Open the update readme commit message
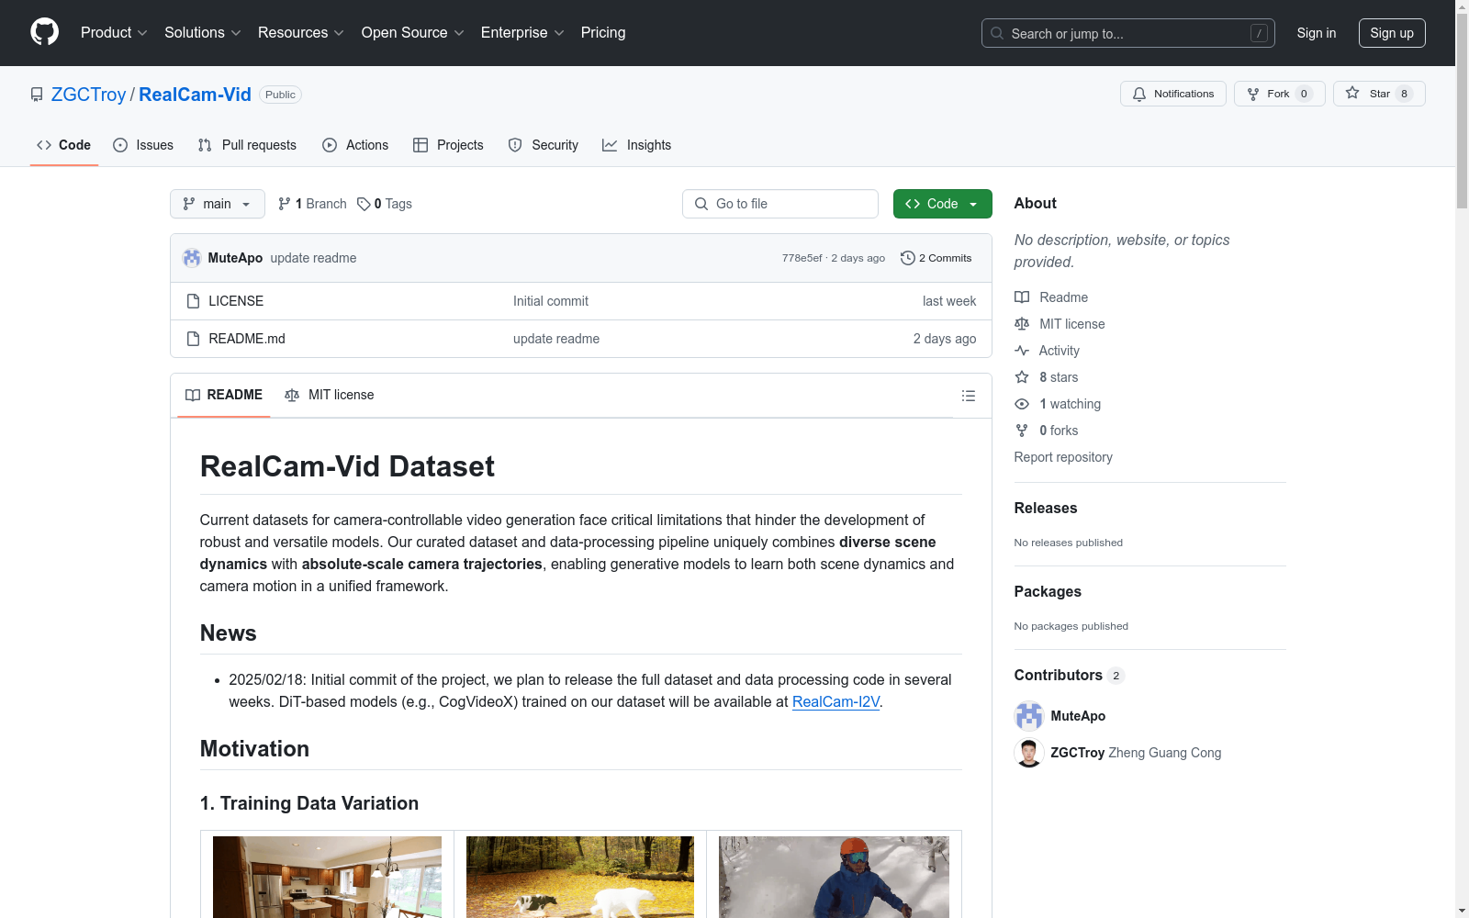Screen dimensions: 1469x918 [313, 258]
